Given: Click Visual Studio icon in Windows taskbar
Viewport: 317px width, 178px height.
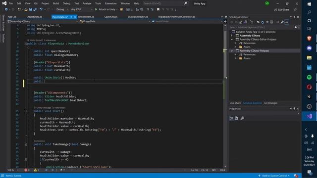Looking at the screenshot, I should (x=309, y=116).
